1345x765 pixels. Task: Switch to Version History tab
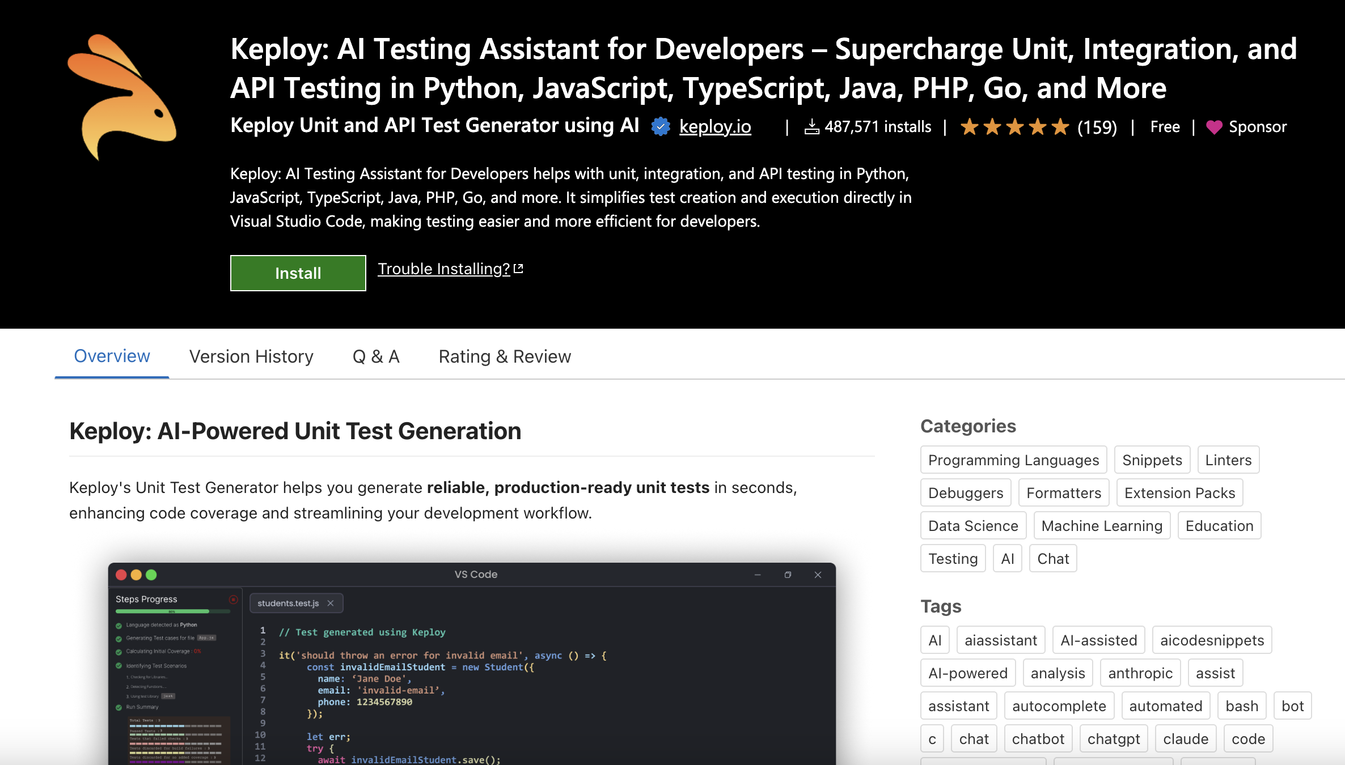click(x=251, y=356)
